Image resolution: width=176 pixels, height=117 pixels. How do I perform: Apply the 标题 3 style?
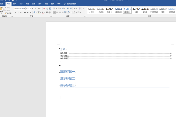pyautogui.click(x=109, y=10)
